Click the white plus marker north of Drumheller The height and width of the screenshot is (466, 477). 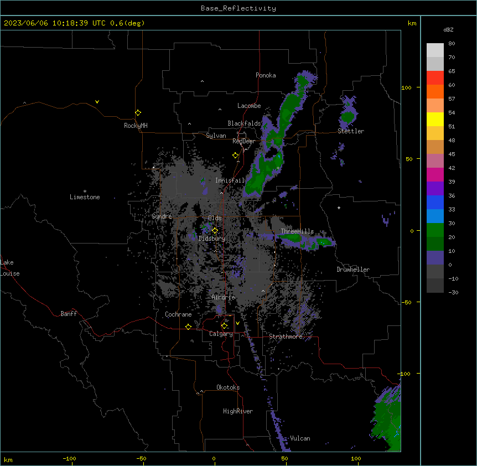tap(339, 208)
